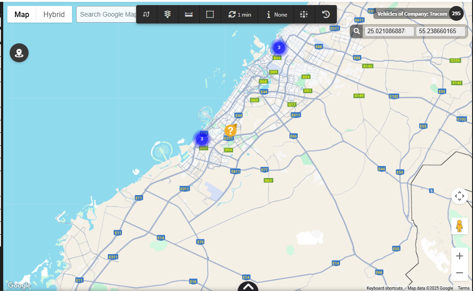This screenshot has height=291, width=473.
Task: Zoom out with the minus button
Action: 459,273
